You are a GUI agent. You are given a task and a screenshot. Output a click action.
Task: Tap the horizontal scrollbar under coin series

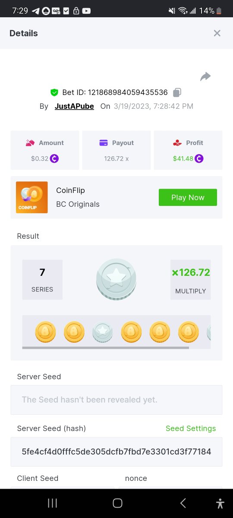coord(106,347)
